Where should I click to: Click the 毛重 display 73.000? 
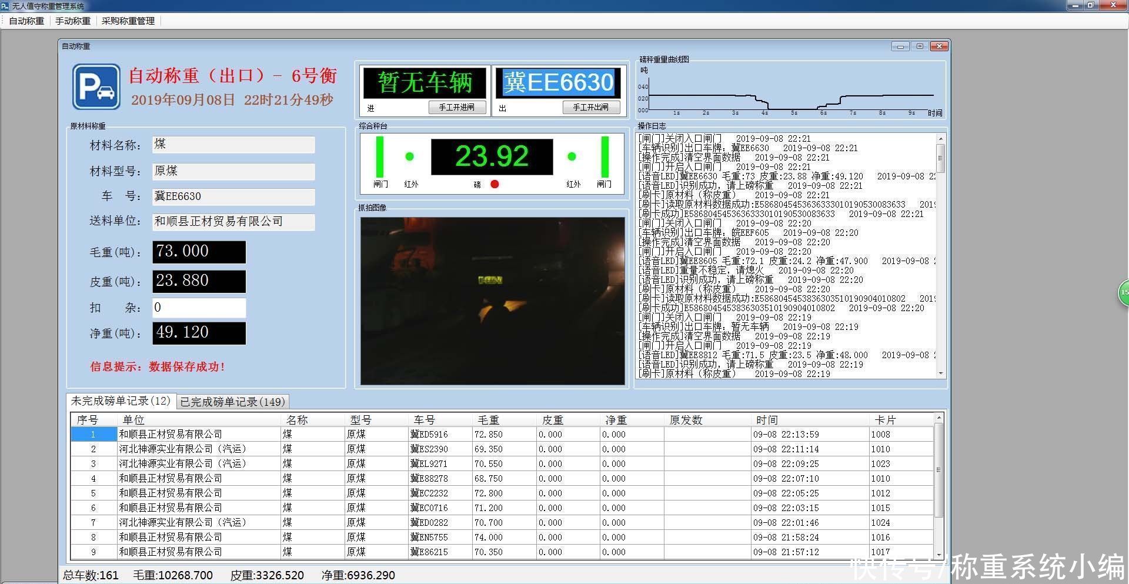tap(199, 252)
